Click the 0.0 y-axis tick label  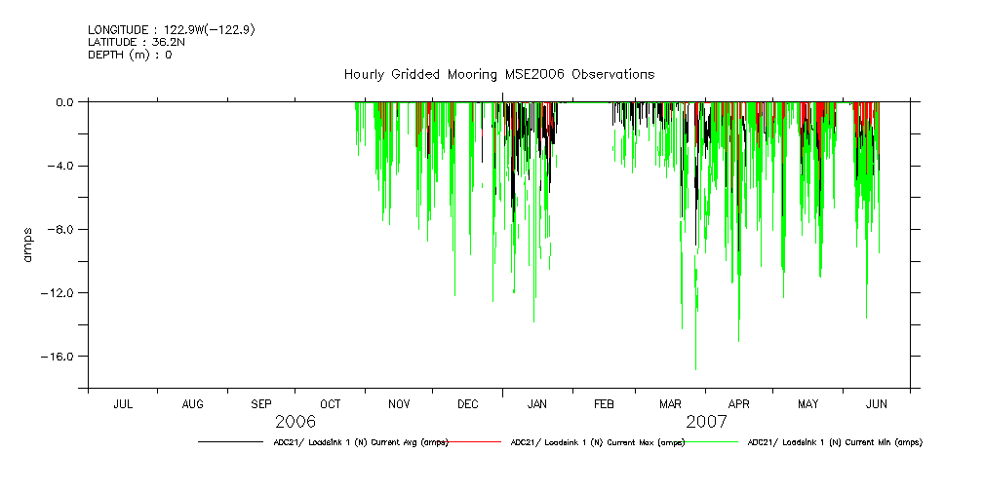click(64, 102)
